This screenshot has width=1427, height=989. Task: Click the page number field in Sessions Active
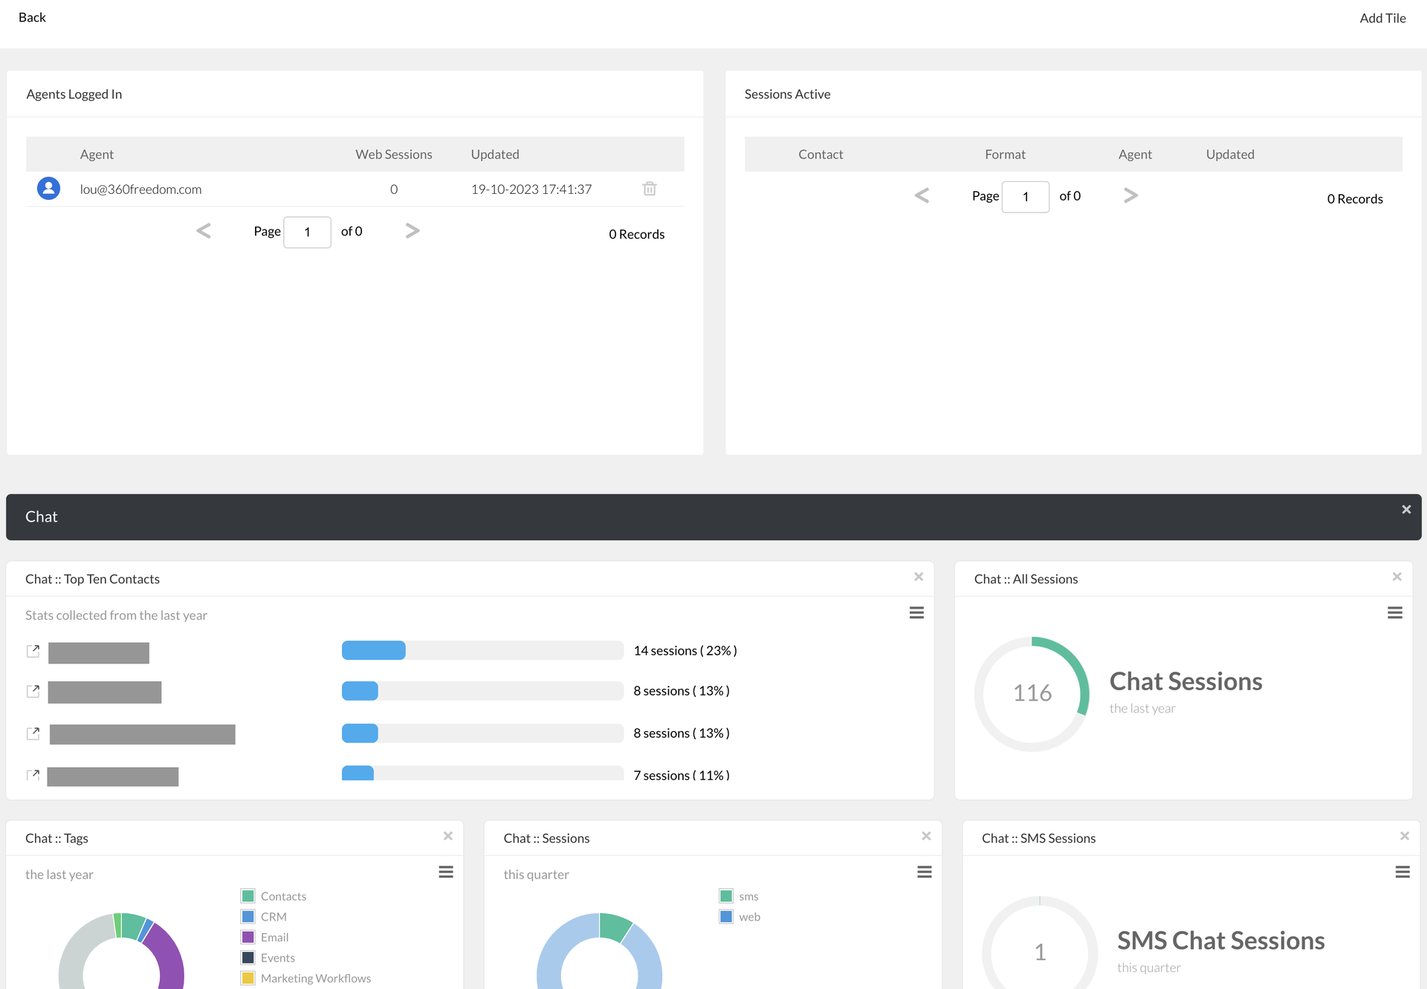click(1025, 197)
